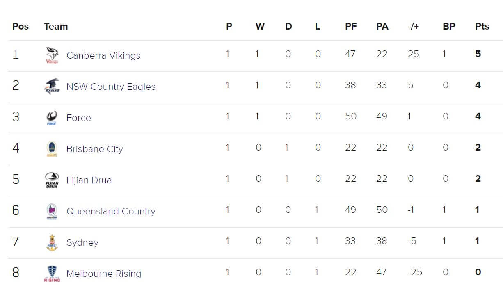Open the Fijian Drua team link

(89, 180)
